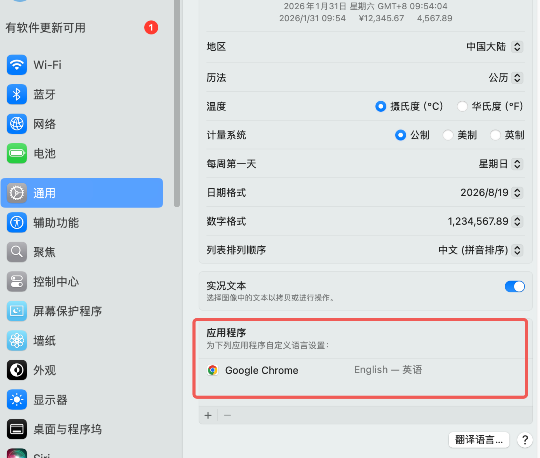Open 屏幕保护程序 screen saver settings
This screenshot has height=458, width=540.
68,311
